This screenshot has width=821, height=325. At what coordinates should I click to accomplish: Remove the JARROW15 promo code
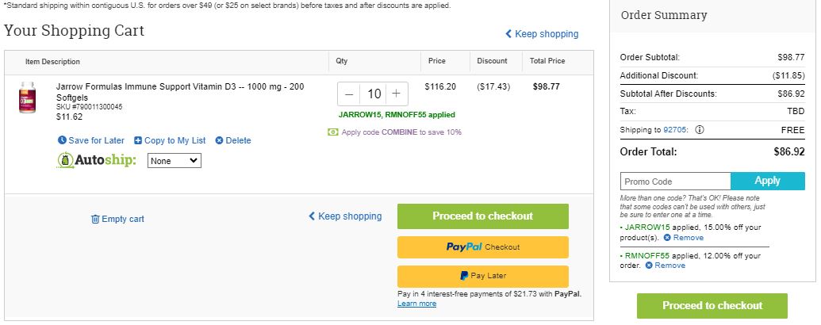click(683, 238)
